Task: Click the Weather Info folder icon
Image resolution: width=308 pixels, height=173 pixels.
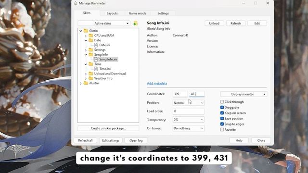Action: click(x=91, y=78)
